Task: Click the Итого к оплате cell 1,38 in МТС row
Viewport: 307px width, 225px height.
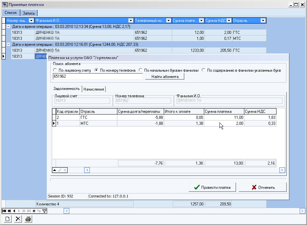Action: (184, 123)
